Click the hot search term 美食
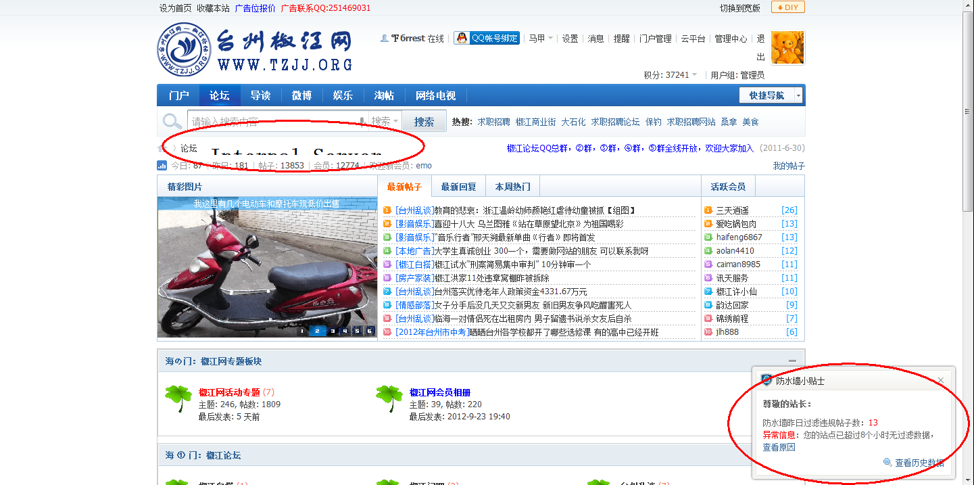Image resolution: width=974 pixels, height=485 pixels. 750,122
